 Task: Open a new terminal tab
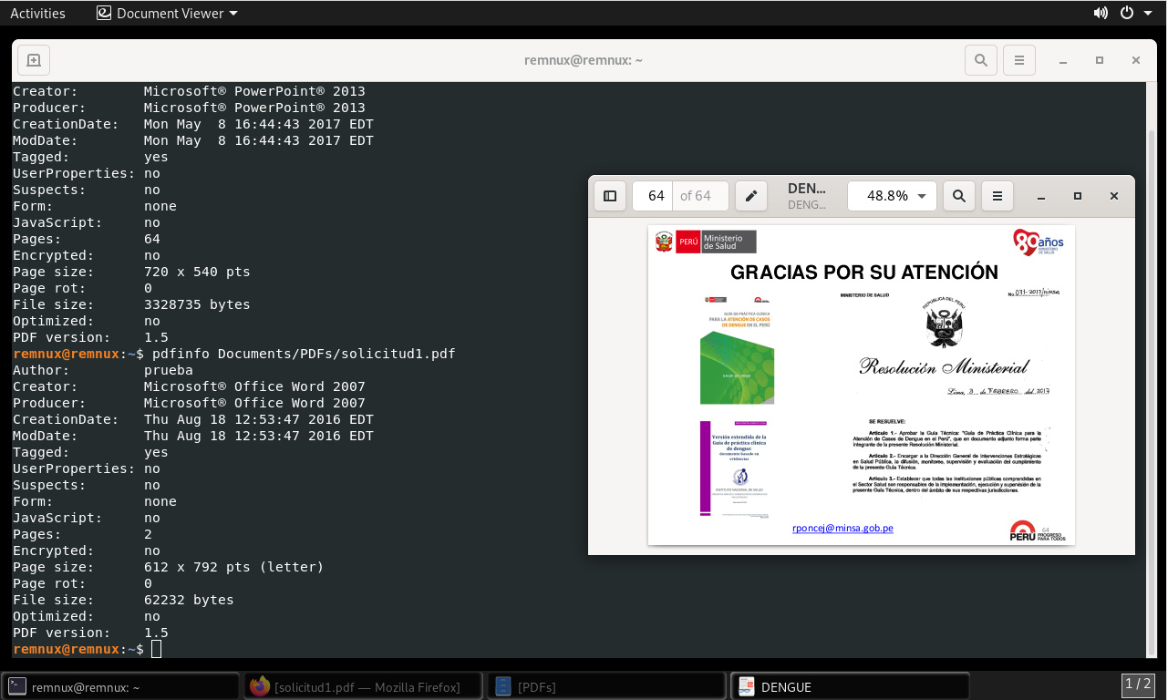(34, 60)
